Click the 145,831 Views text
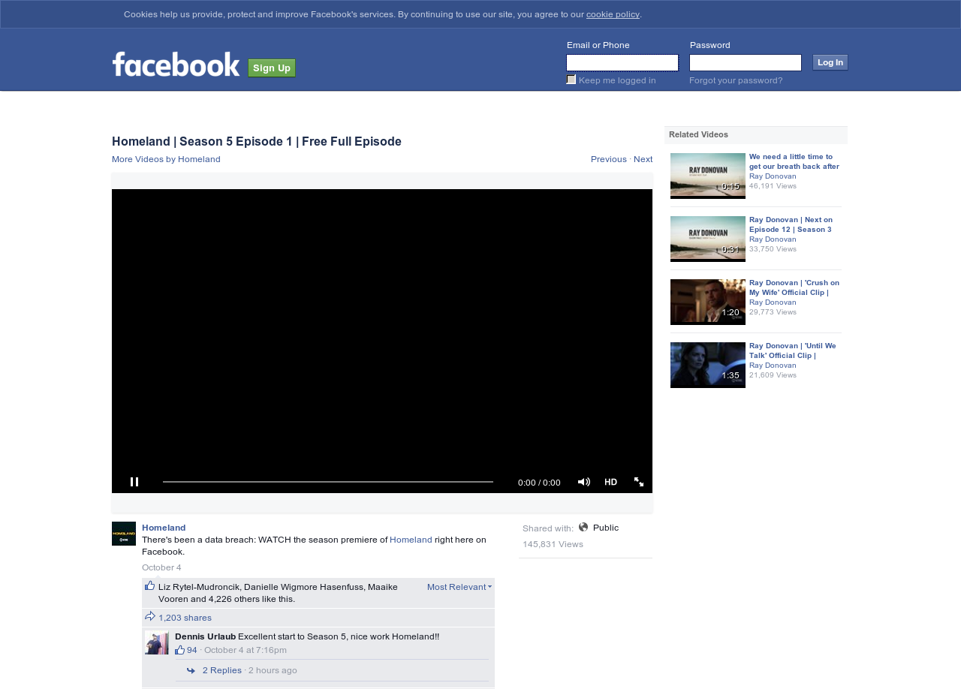 point(553,544)
